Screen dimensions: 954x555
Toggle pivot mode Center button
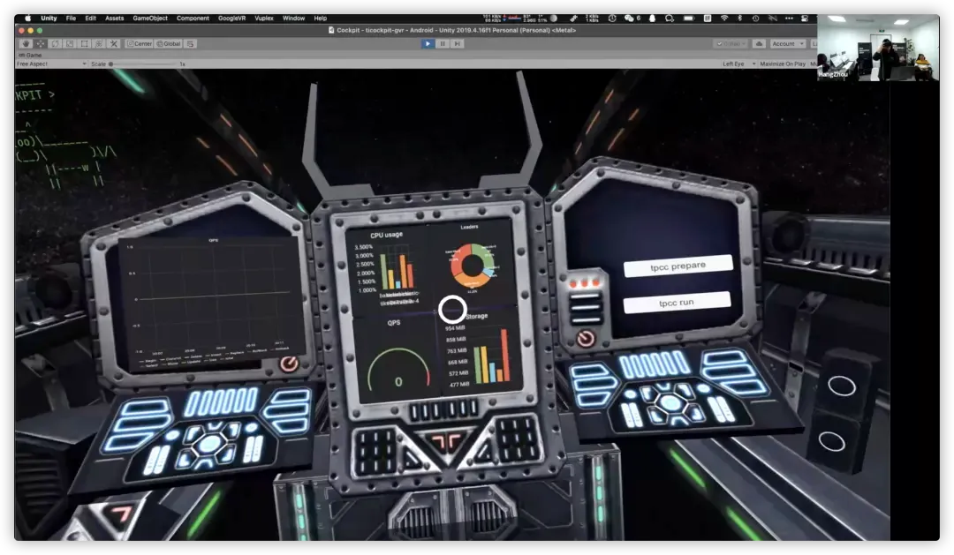point(140,43)
